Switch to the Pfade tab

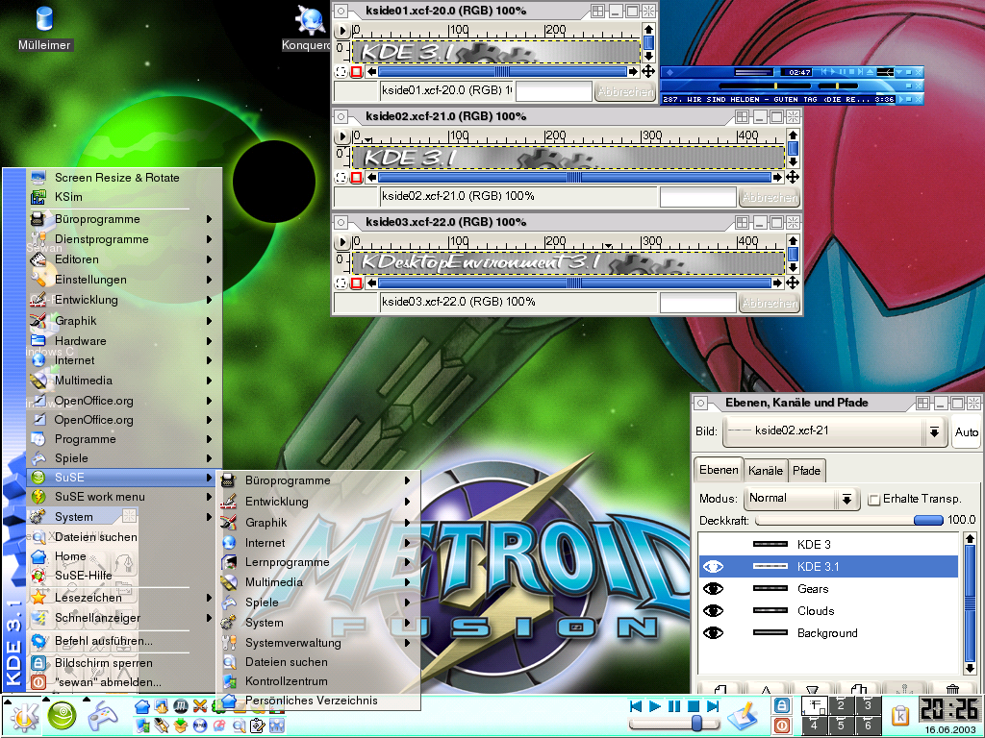[x=806, y=471]
